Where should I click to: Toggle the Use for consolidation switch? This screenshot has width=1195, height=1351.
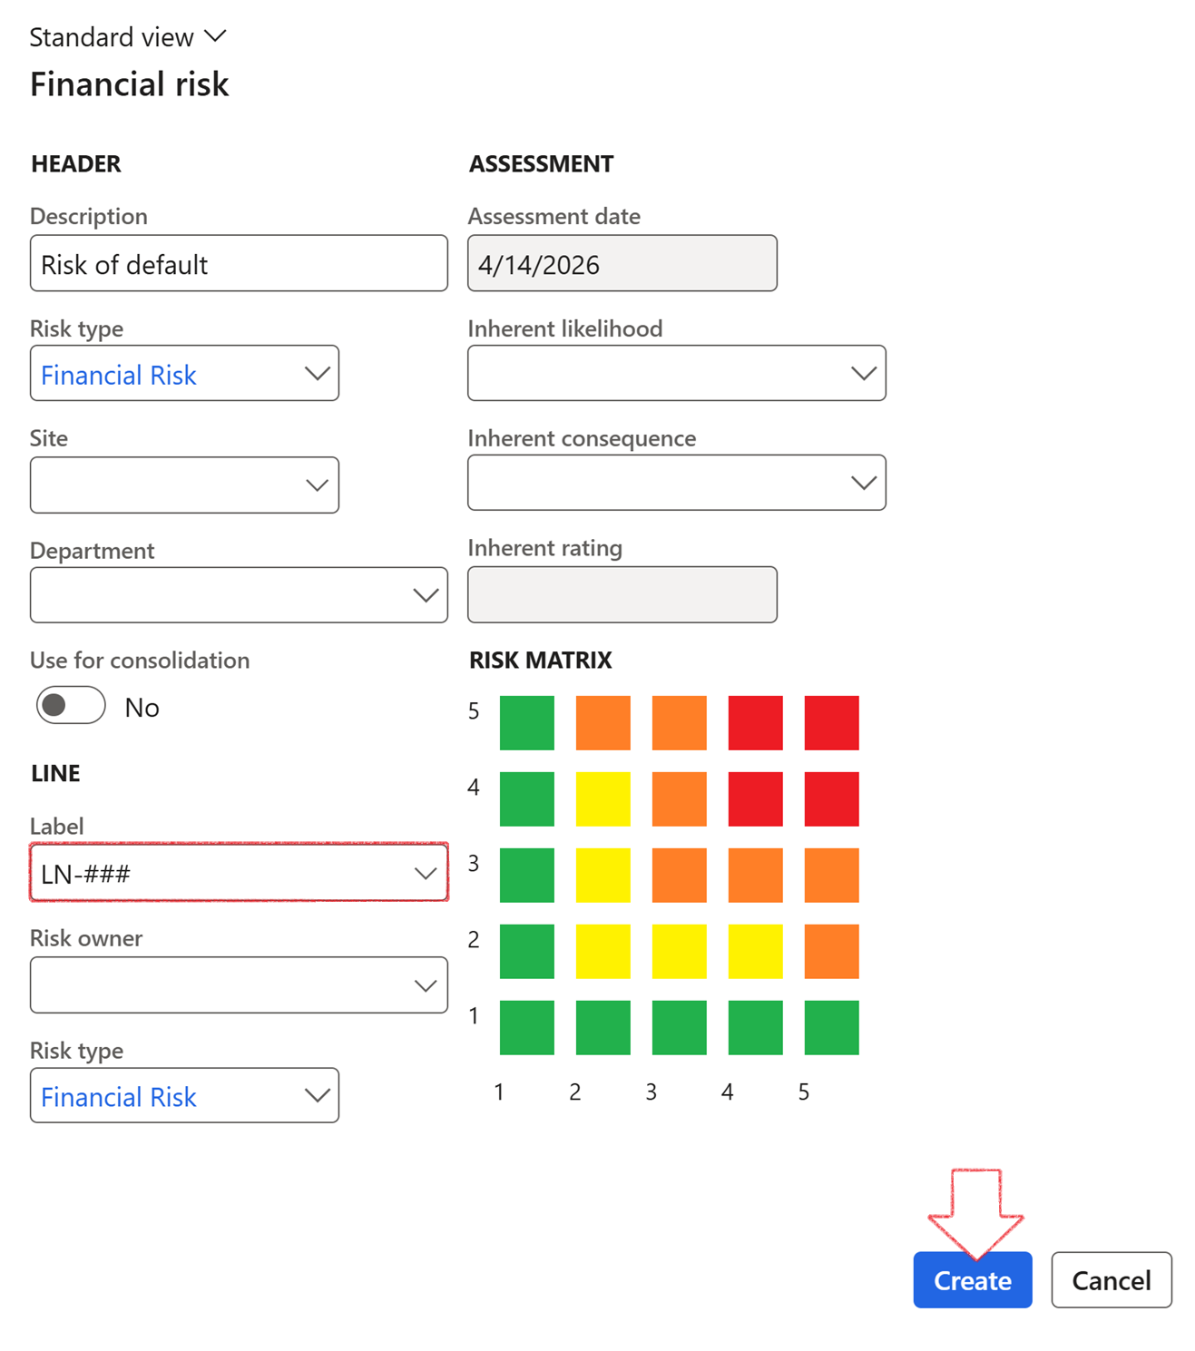coord(71,706)
